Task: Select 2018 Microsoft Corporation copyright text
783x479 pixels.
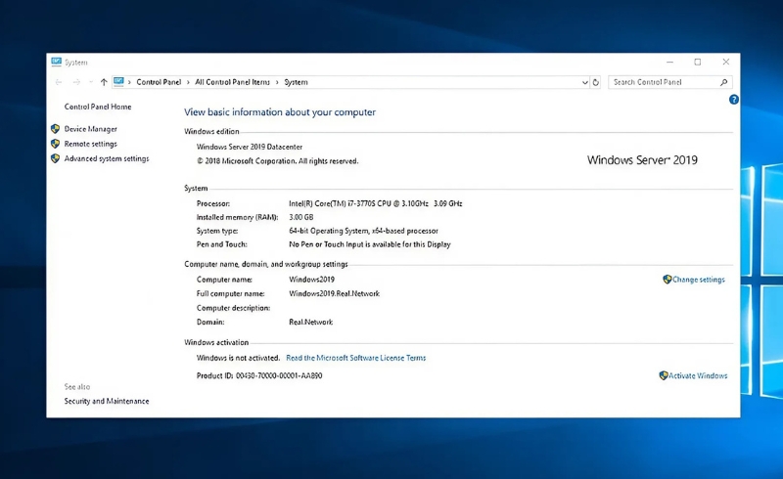Action: click(277, 161)
